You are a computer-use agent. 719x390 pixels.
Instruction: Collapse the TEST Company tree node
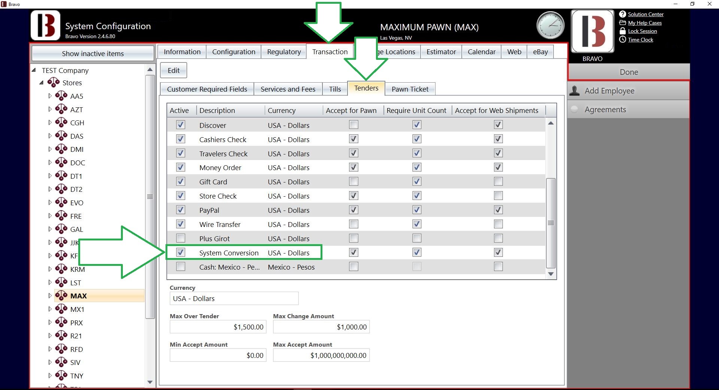34,70
